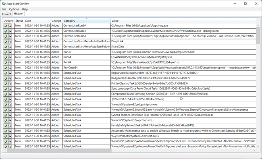Revert the DropIt.lnk entry
Screen dimensions: 262x159
point(10,41)
